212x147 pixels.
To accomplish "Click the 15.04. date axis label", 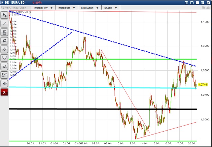I will [156, 143].
